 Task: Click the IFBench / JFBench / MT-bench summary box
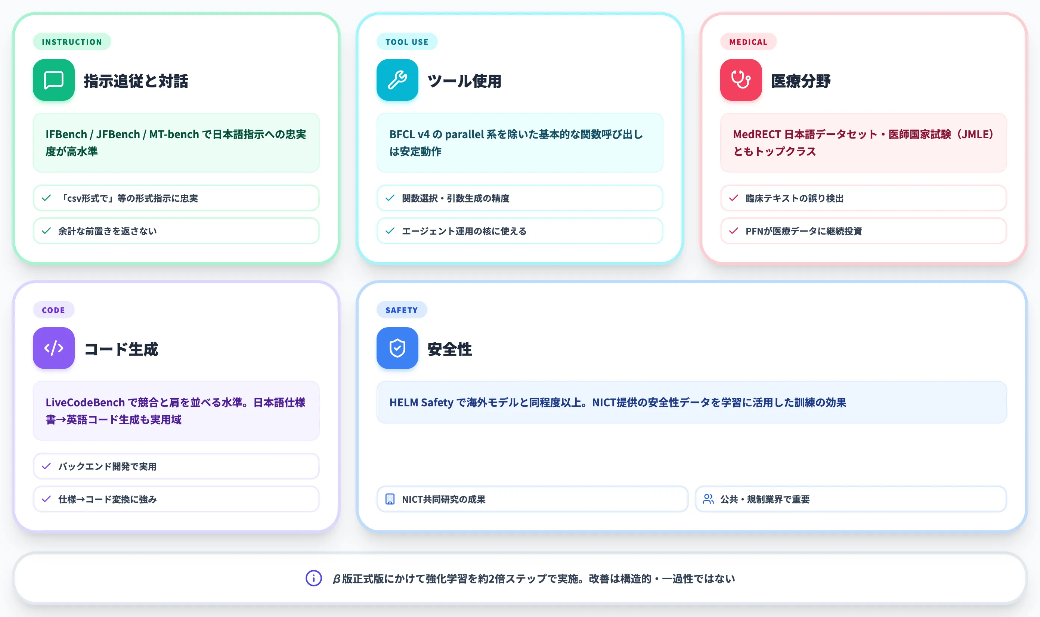coord(176,143)
